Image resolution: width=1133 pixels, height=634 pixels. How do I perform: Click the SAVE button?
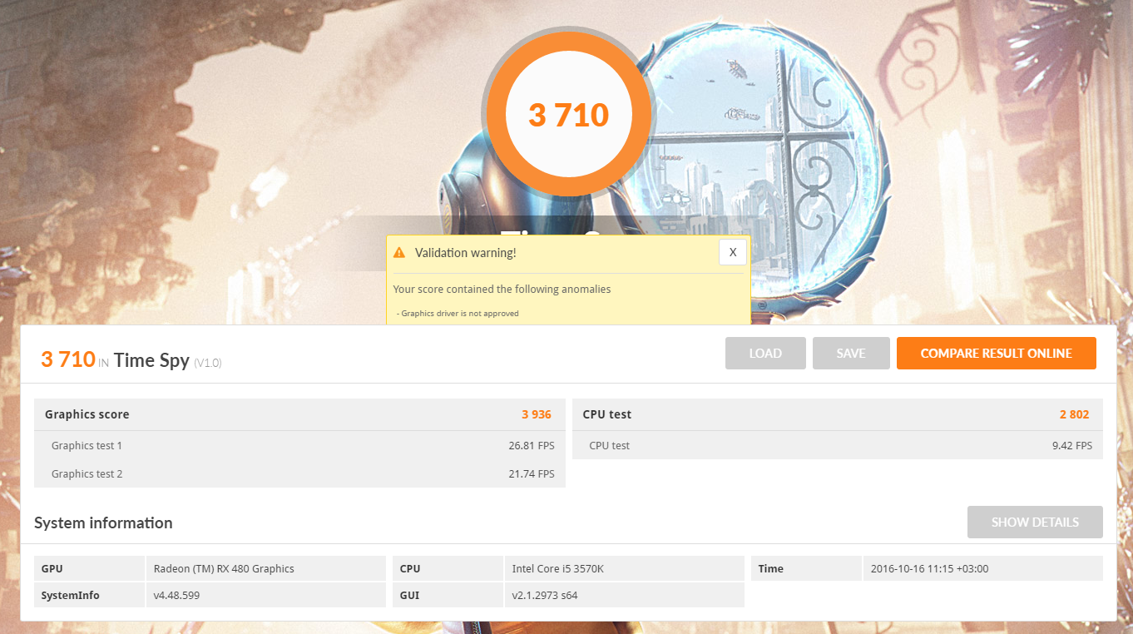851,353
